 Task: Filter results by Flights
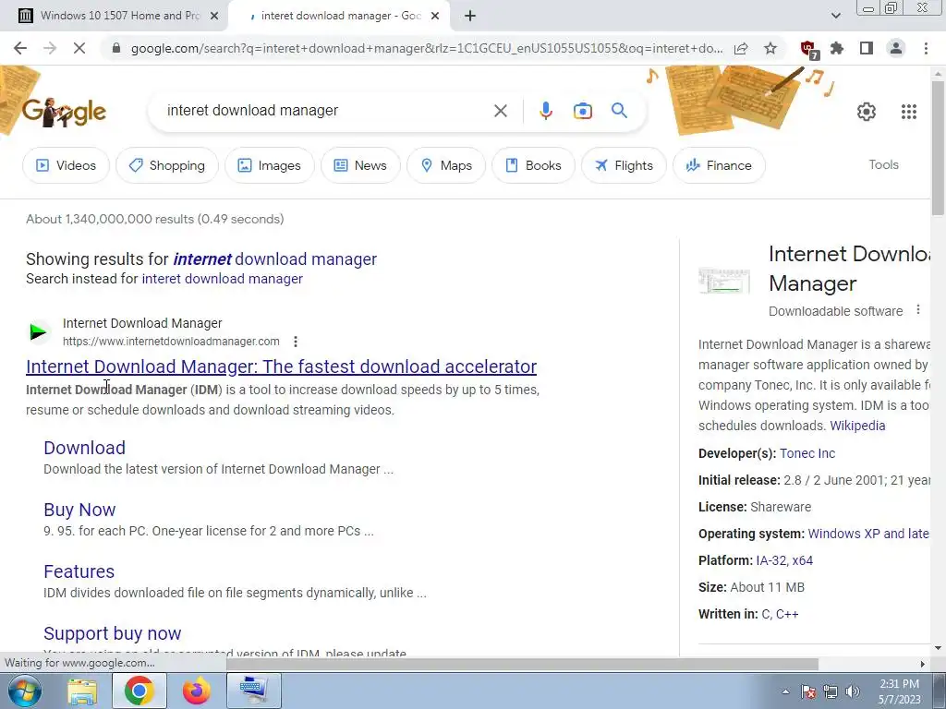pos(624,165)
